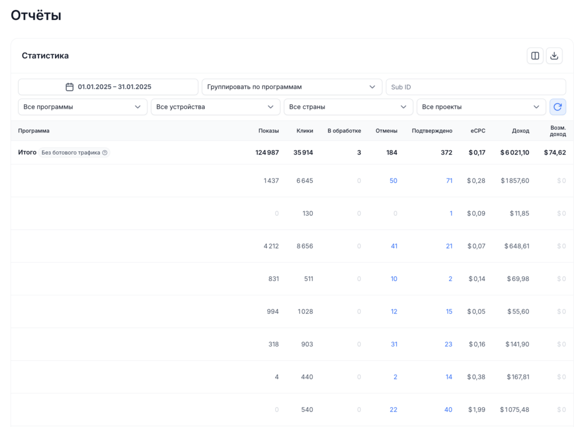Download the statistics report
The image size is (580, 427).
point(554,55)
